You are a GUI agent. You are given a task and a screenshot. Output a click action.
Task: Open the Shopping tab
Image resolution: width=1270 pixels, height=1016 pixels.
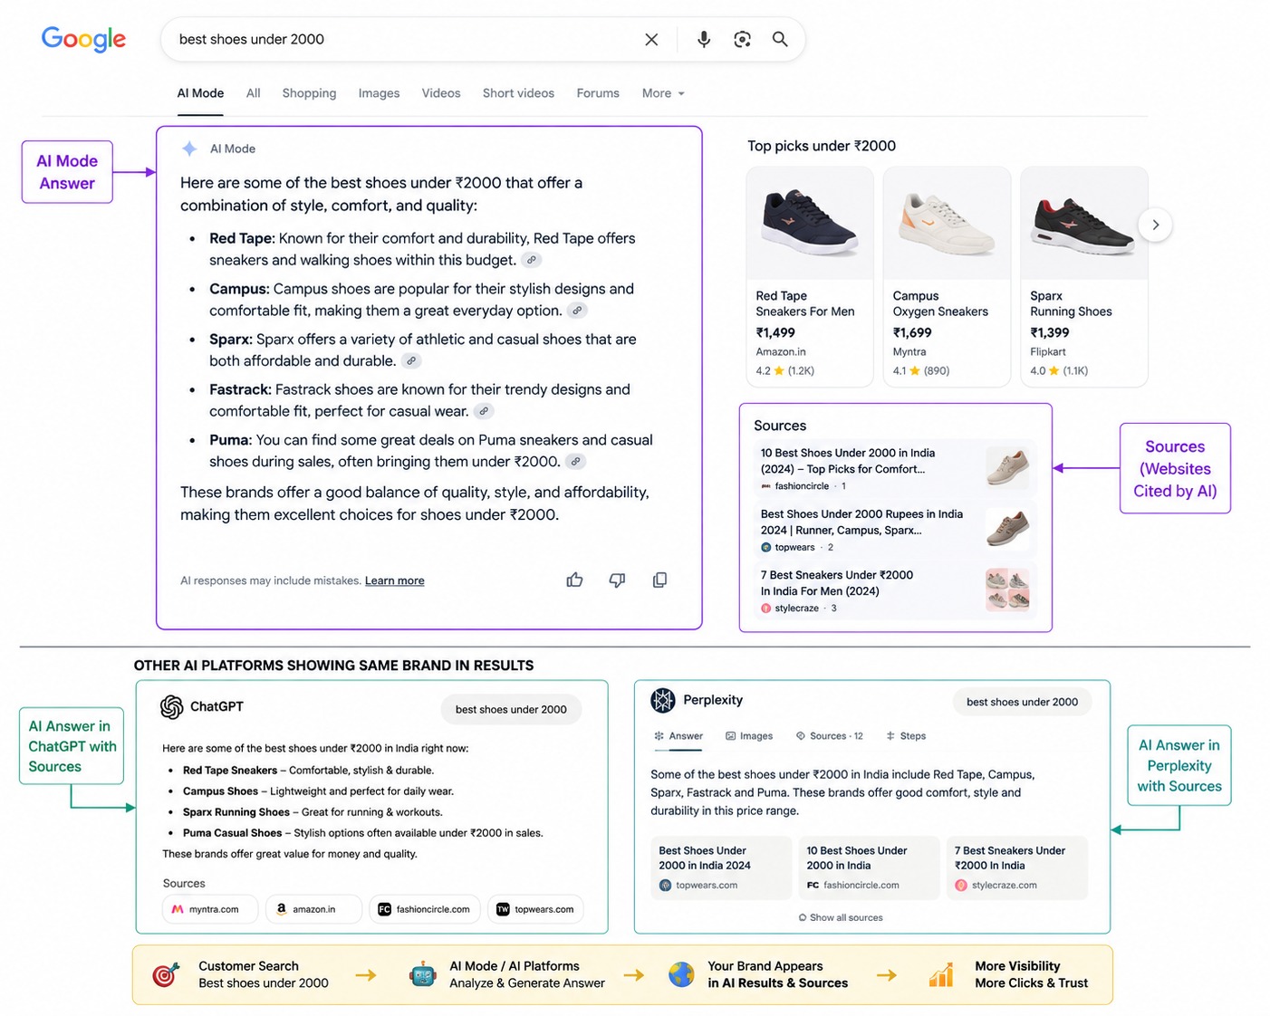pos(309,93)
